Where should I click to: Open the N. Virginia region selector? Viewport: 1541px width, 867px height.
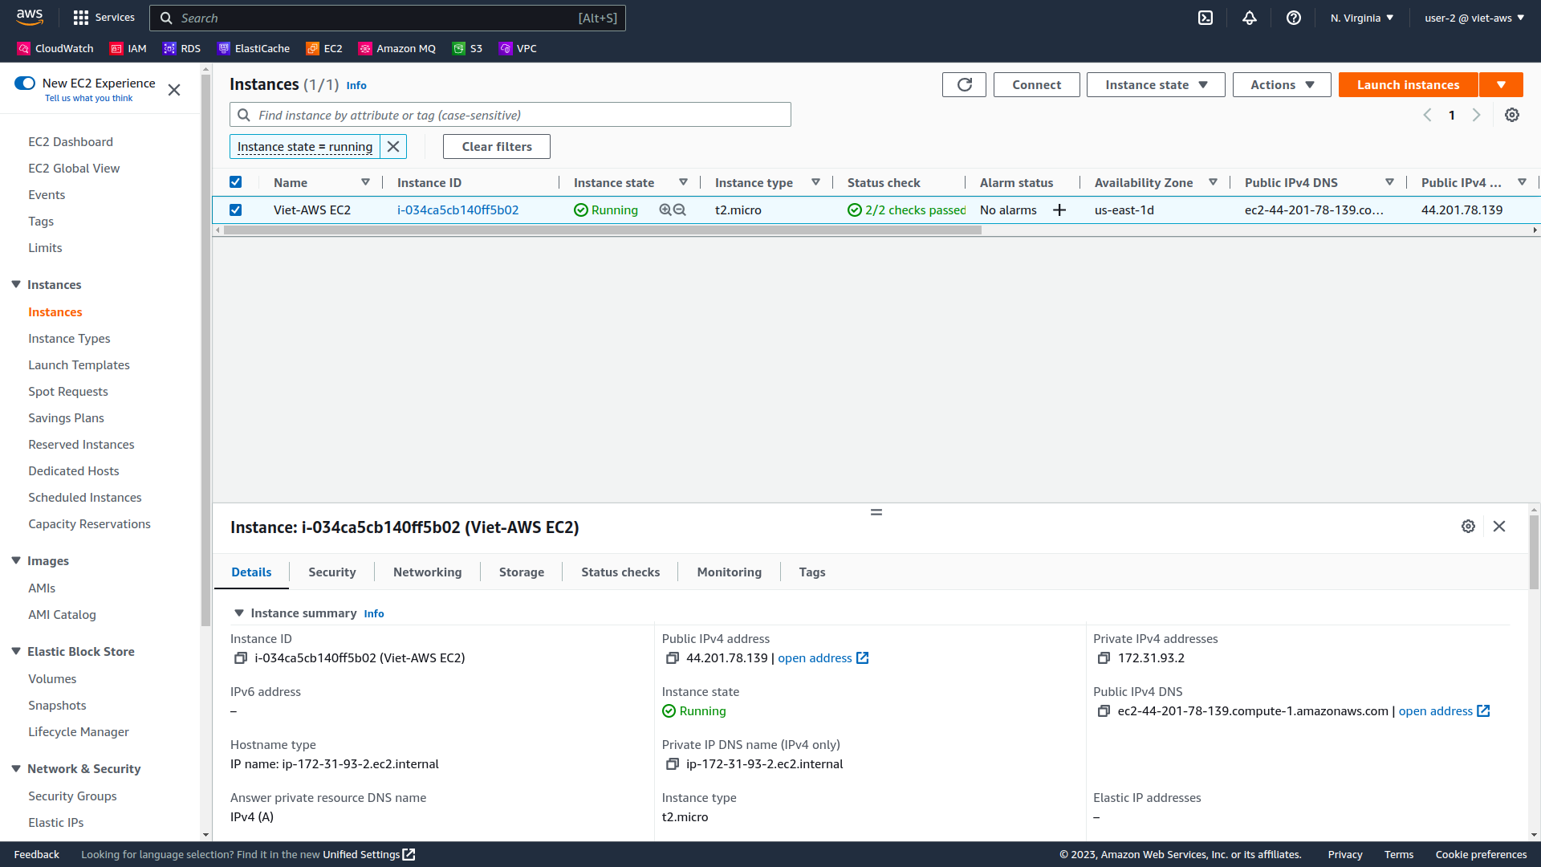pyautogui.click(x=1362, y=18)
